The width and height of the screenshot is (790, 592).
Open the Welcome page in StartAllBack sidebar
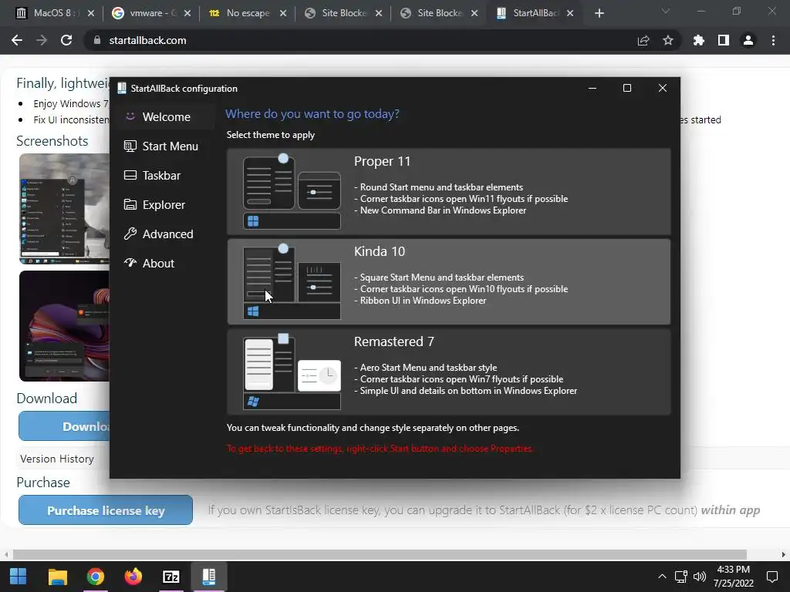[163, 117]
